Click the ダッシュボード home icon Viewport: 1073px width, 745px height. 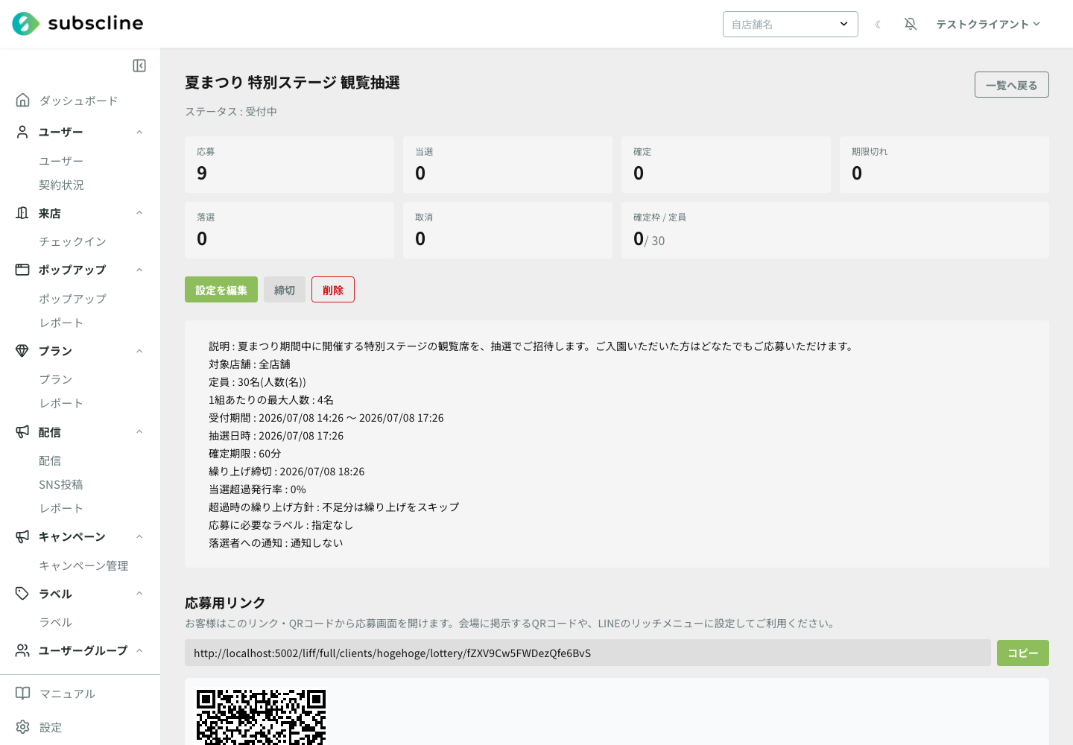(23, 100)
